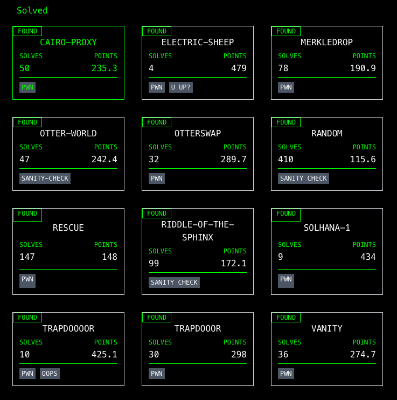Click the 47 solves value on OTTER-WORLD
Screen dimensions: 397x400
pyautogui.click(x=25, y=159)
